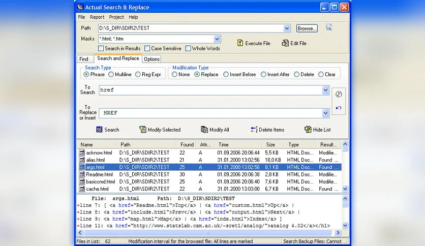Click the Edit File icon

click(x=285, y=43)
